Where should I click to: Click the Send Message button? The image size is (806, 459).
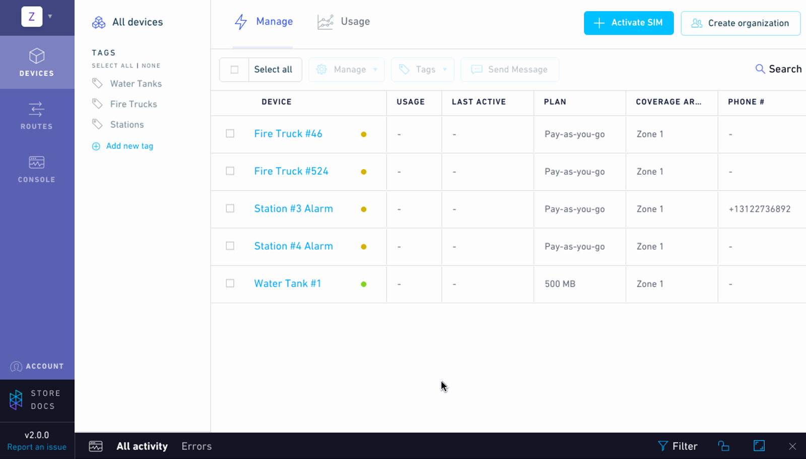(510, 69)
